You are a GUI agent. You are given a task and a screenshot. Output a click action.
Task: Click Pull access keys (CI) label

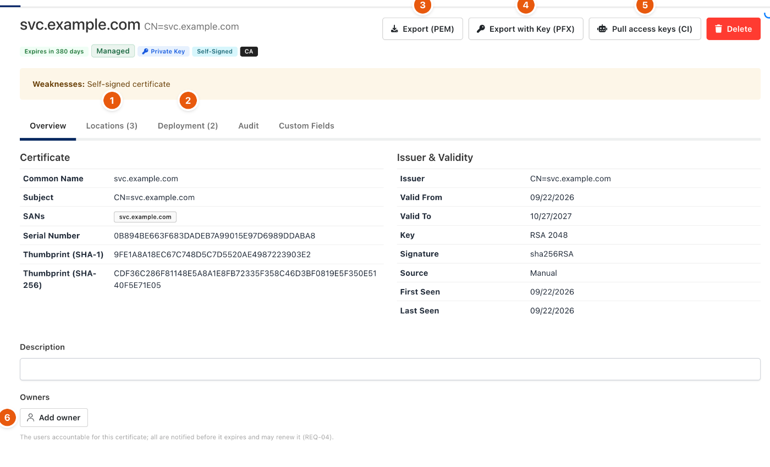(652, 29)
